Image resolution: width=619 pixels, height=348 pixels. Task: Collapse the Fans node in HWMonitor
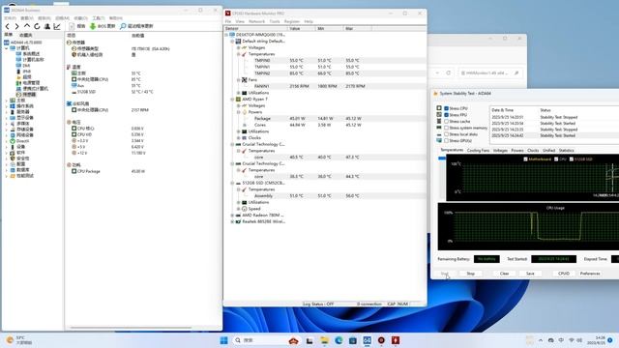pyautogui.click(x=239, y=80)
